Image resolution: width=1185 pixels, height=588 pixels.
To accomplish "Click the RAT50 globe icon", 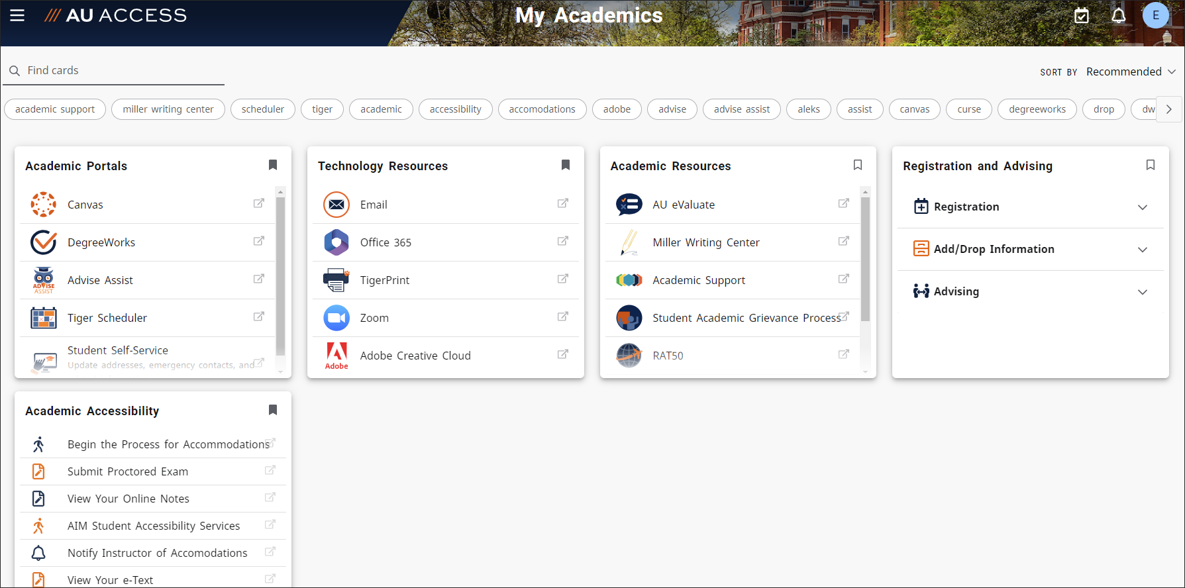I will click(x=629, y=356).
